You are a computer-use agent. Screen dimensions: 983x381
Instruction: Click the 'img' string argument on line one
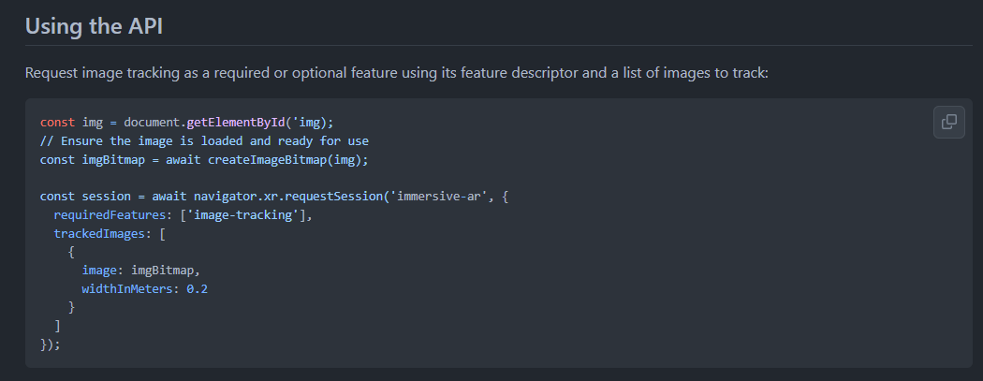tap(309, 123)
